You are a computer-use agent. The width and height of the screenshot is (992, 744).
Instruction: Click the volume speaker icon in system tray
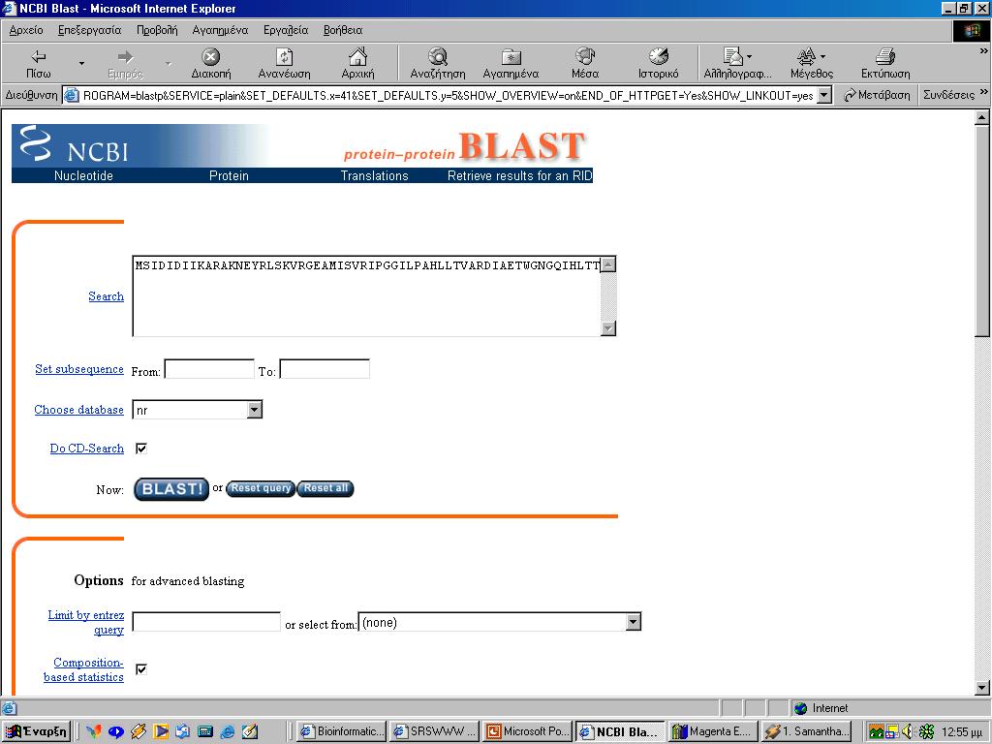(x=907, y=731)
